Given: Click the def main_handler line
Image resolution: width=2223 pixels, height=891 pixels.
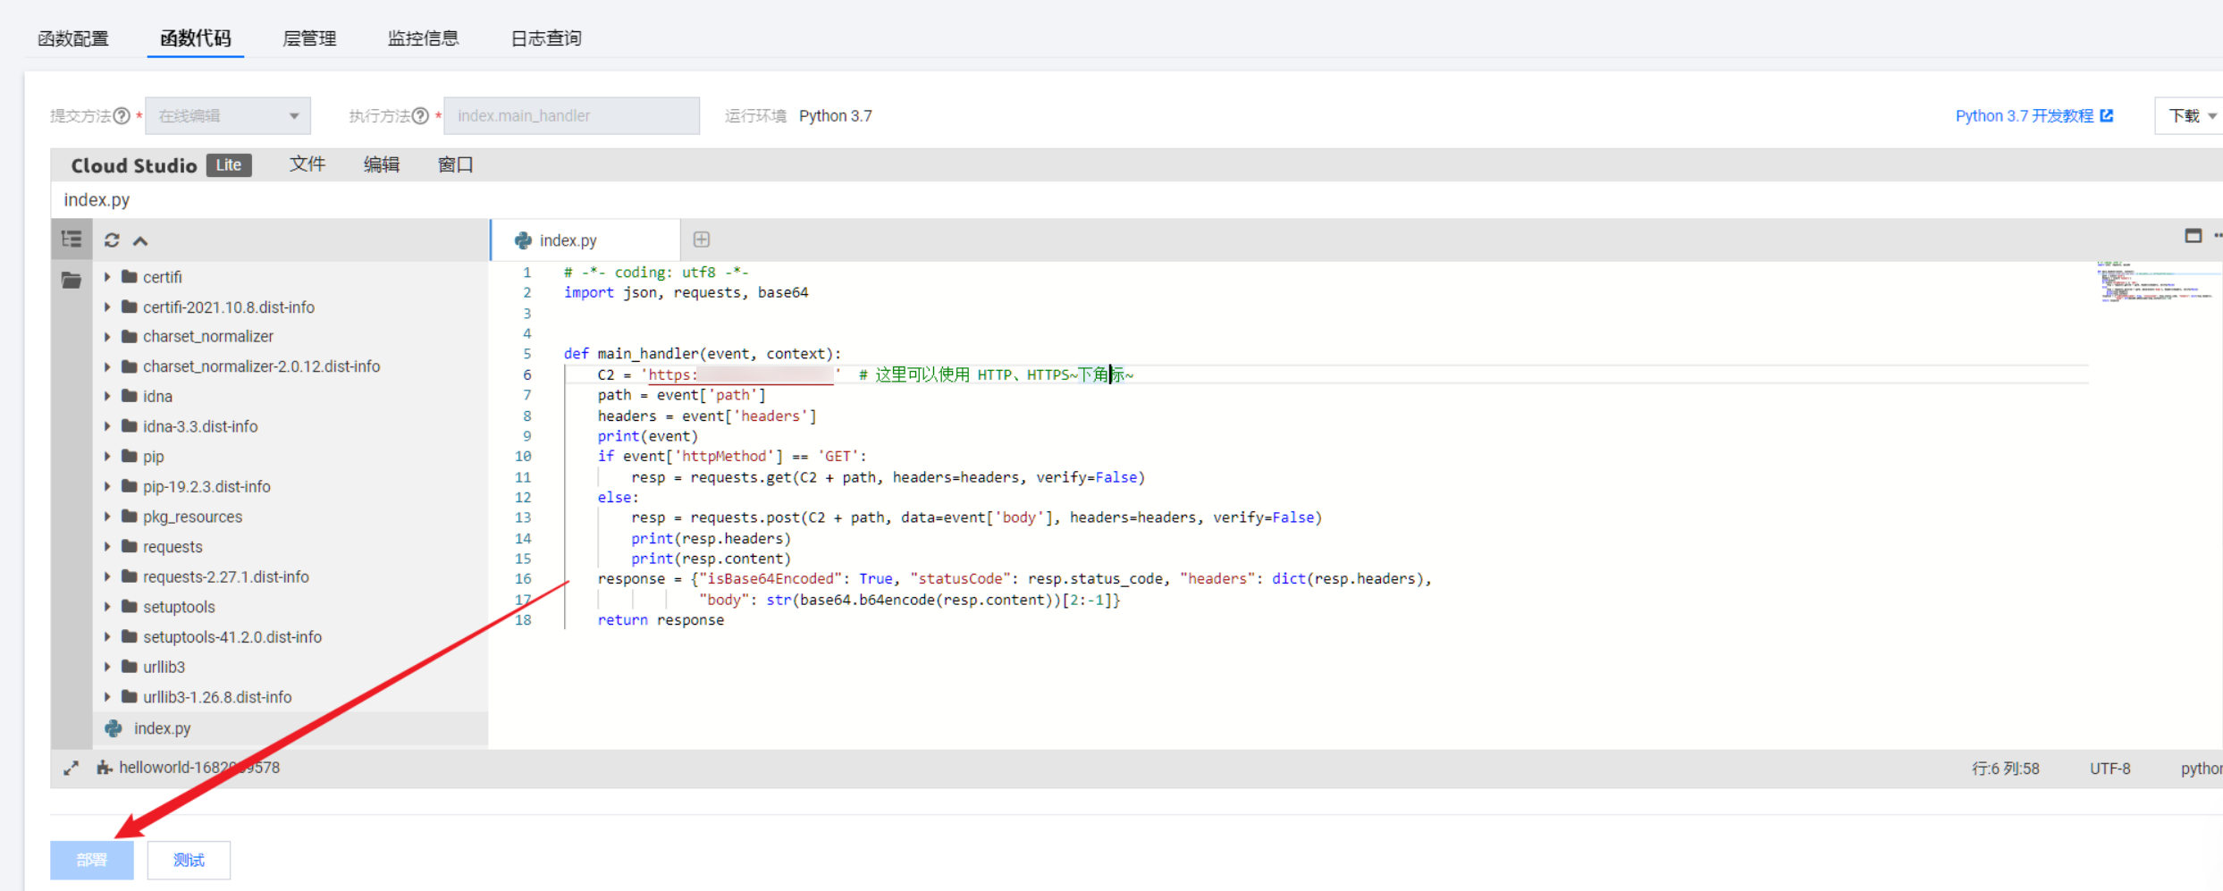Looking at the screenshot, I should click(702, 354).
